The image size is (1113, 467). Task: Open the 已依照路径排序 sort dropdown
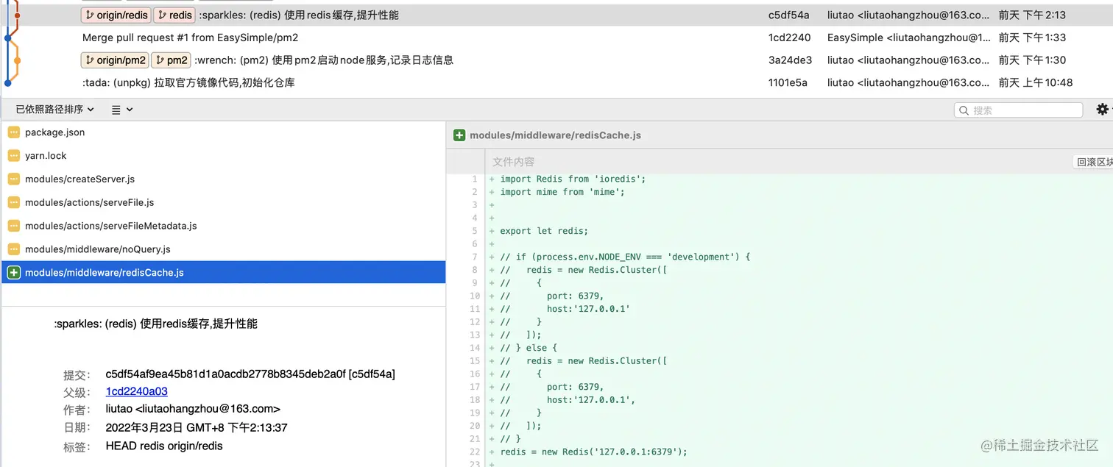[x=54, y=110]
